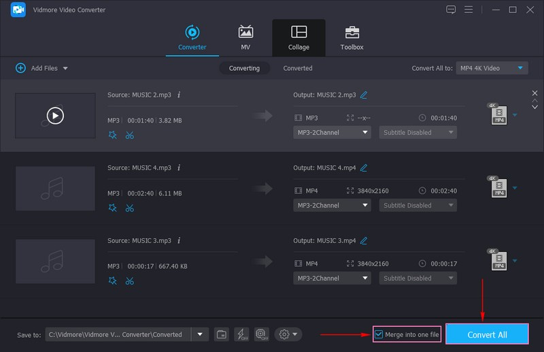Switch to the Toolbox tab

coord(352,38)
